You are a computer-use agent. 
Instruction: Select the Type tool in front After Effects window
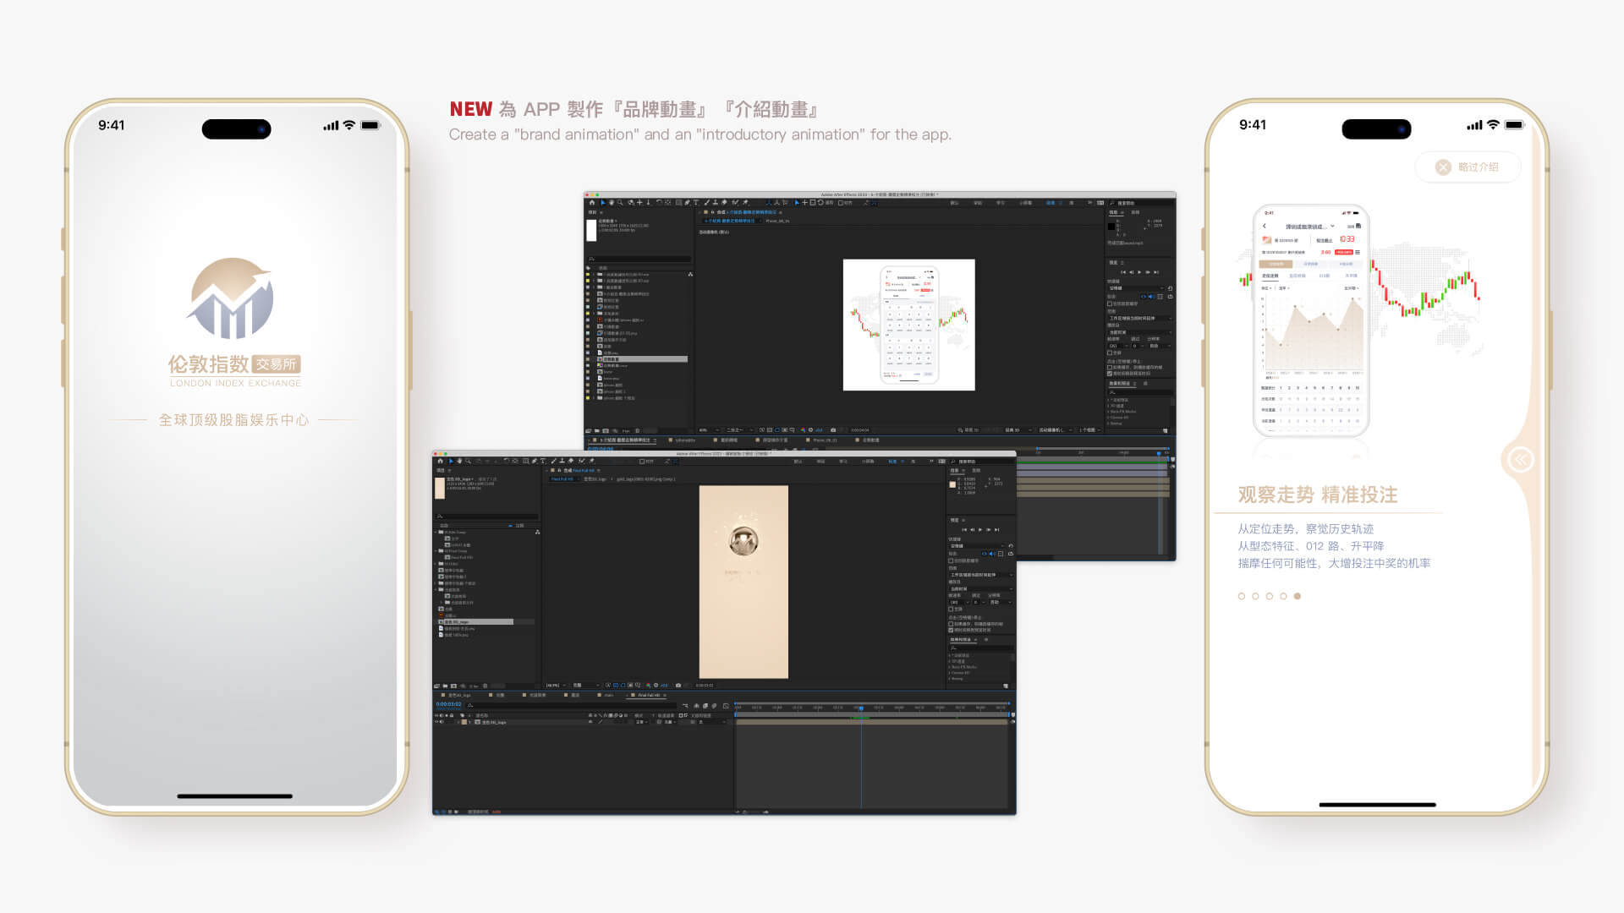coord(543,461)
